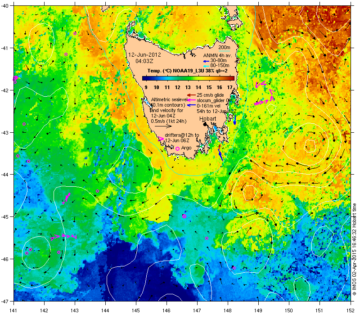Click the 146 longitude axis label
The width and height of the screenshot is (360, 315).
pos(166,311)
